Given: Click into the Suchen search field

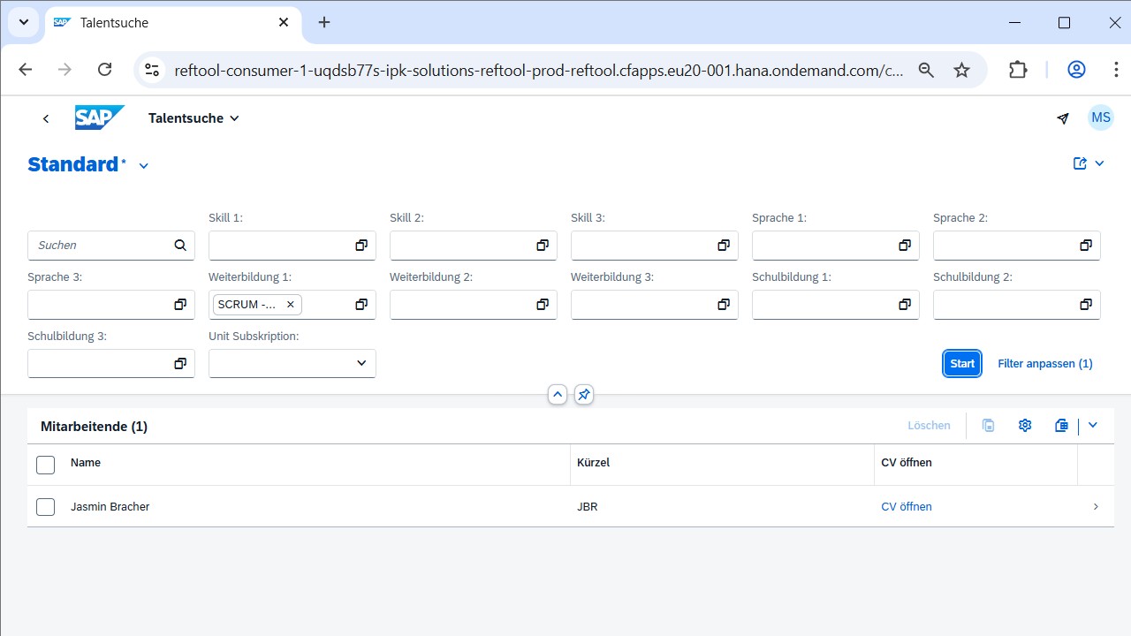Looking at the screenshot, I should (102, 246).
